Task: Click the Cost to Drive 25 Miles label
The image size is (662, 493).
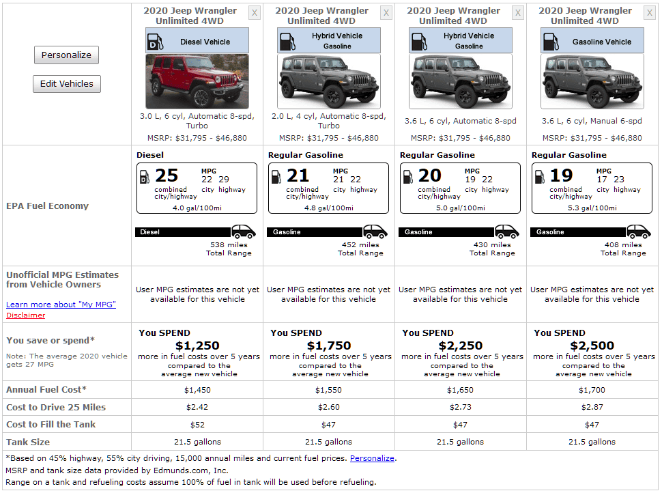Action: [x=56, y=407]
